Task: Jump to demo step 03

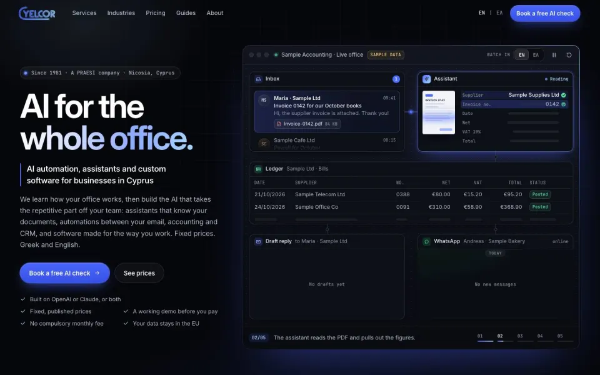Action: pos(525,337)
